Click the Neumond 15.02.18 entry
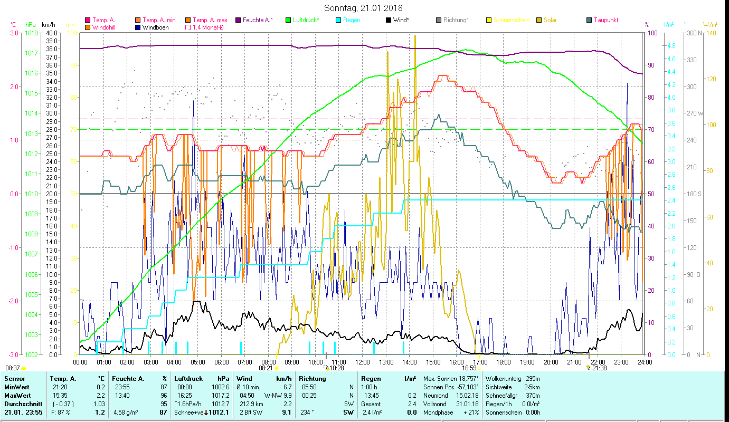 (450, 396)
